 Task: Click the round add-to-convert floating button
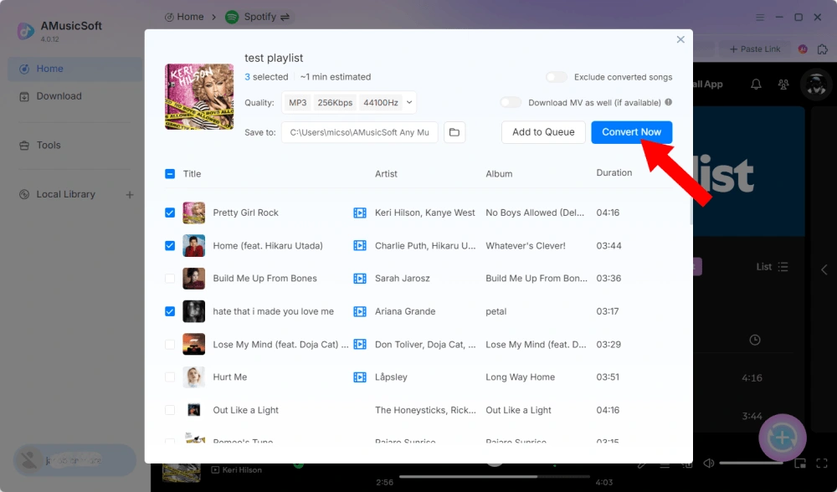pyautogui.click(x=783, y=438)
